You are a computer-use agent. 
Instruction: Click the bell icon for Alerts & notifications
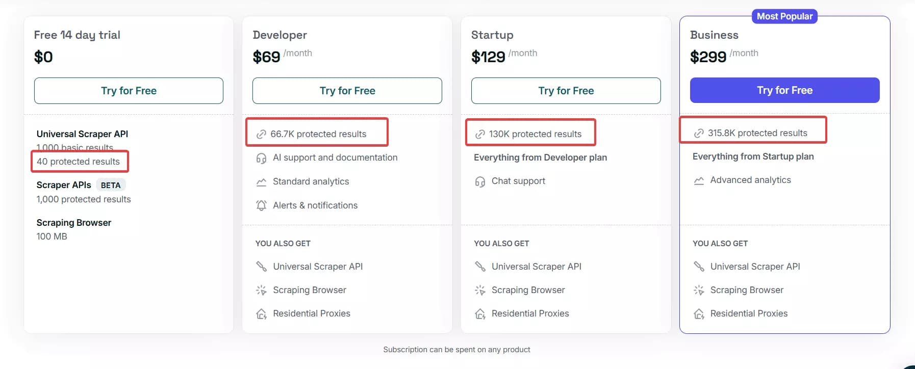[x=261, y=205]
